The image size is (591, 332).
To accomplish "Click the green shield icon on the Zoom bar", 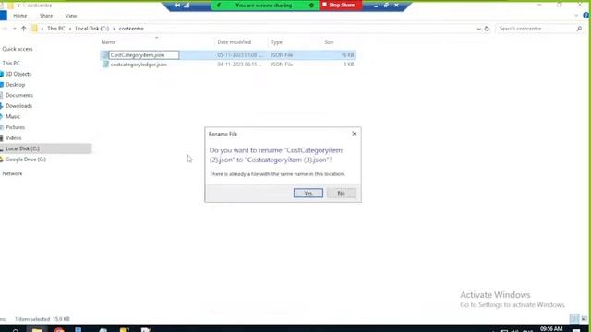I will (x=219, y=6).
